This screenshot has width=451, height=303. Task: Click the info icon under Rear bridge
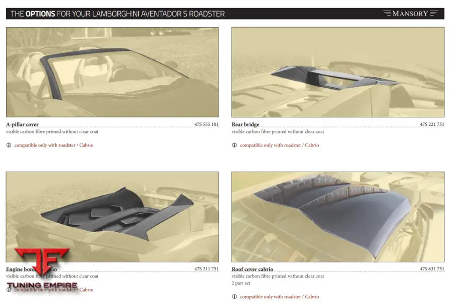pyautogui.click(x=235, y=145)
